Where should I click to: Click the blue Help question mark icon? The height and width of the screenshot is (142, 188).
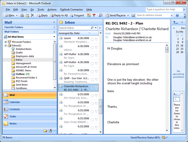coord(177,15)
